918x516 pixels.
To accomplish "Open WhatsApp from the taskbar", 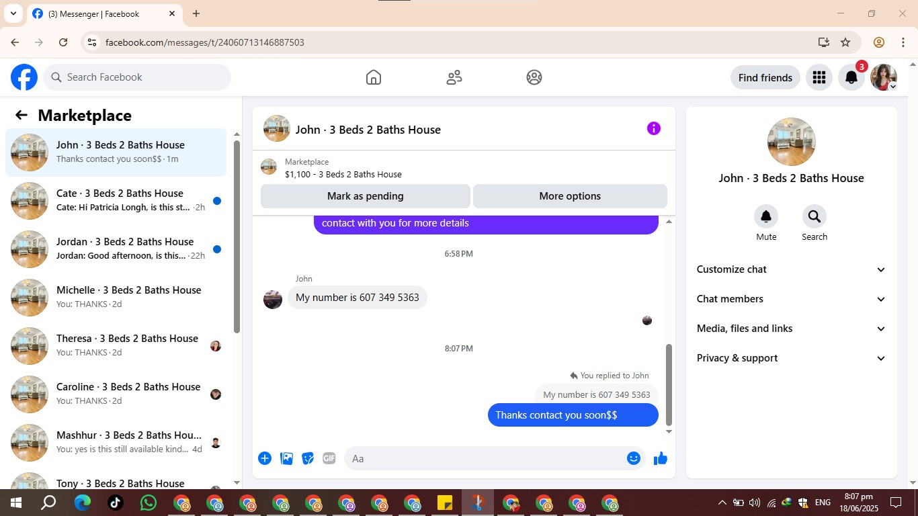I will pos(148,503).
